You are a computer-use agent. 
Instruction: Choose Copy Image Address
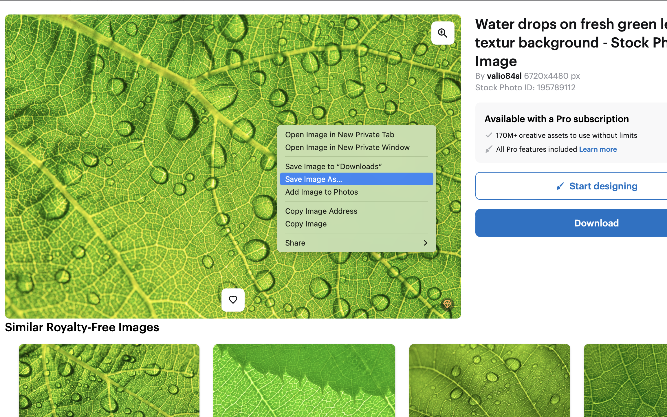point(356,211)
